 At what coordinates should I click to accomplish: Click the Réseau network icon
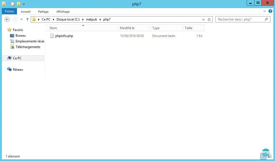tap(9, 69)
